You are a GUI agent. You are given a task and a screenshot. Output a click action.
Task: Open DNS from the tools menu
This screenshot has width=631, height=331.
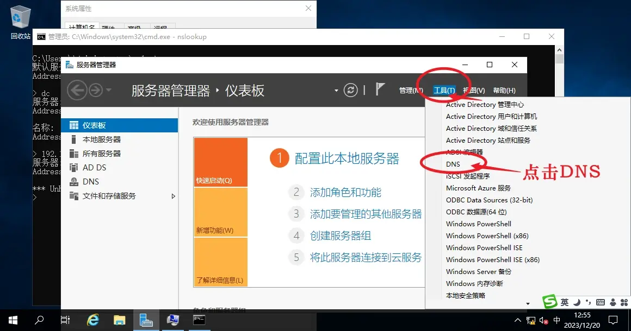453,164
